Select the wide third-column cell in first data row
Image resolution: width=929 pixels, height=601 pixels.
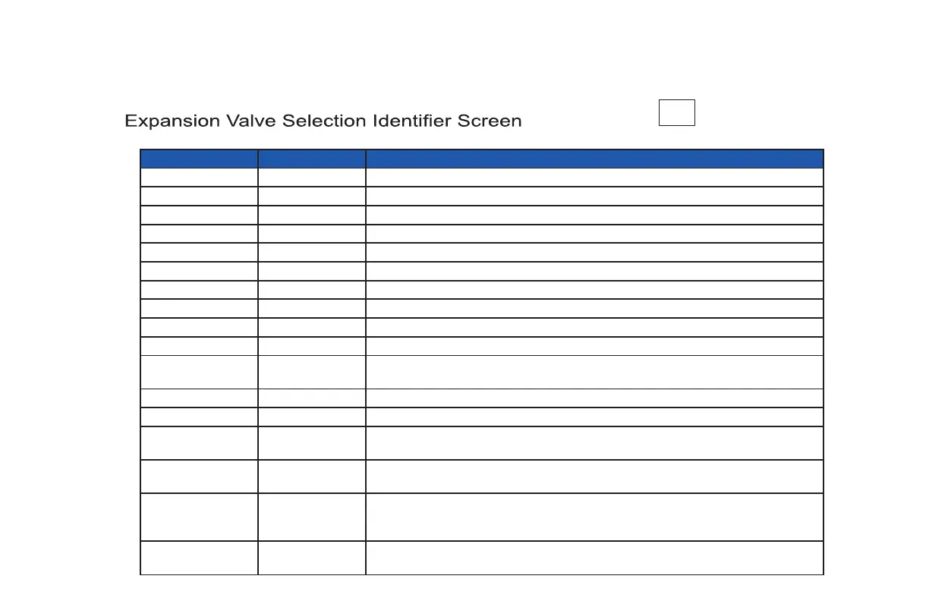pos(594,177)
